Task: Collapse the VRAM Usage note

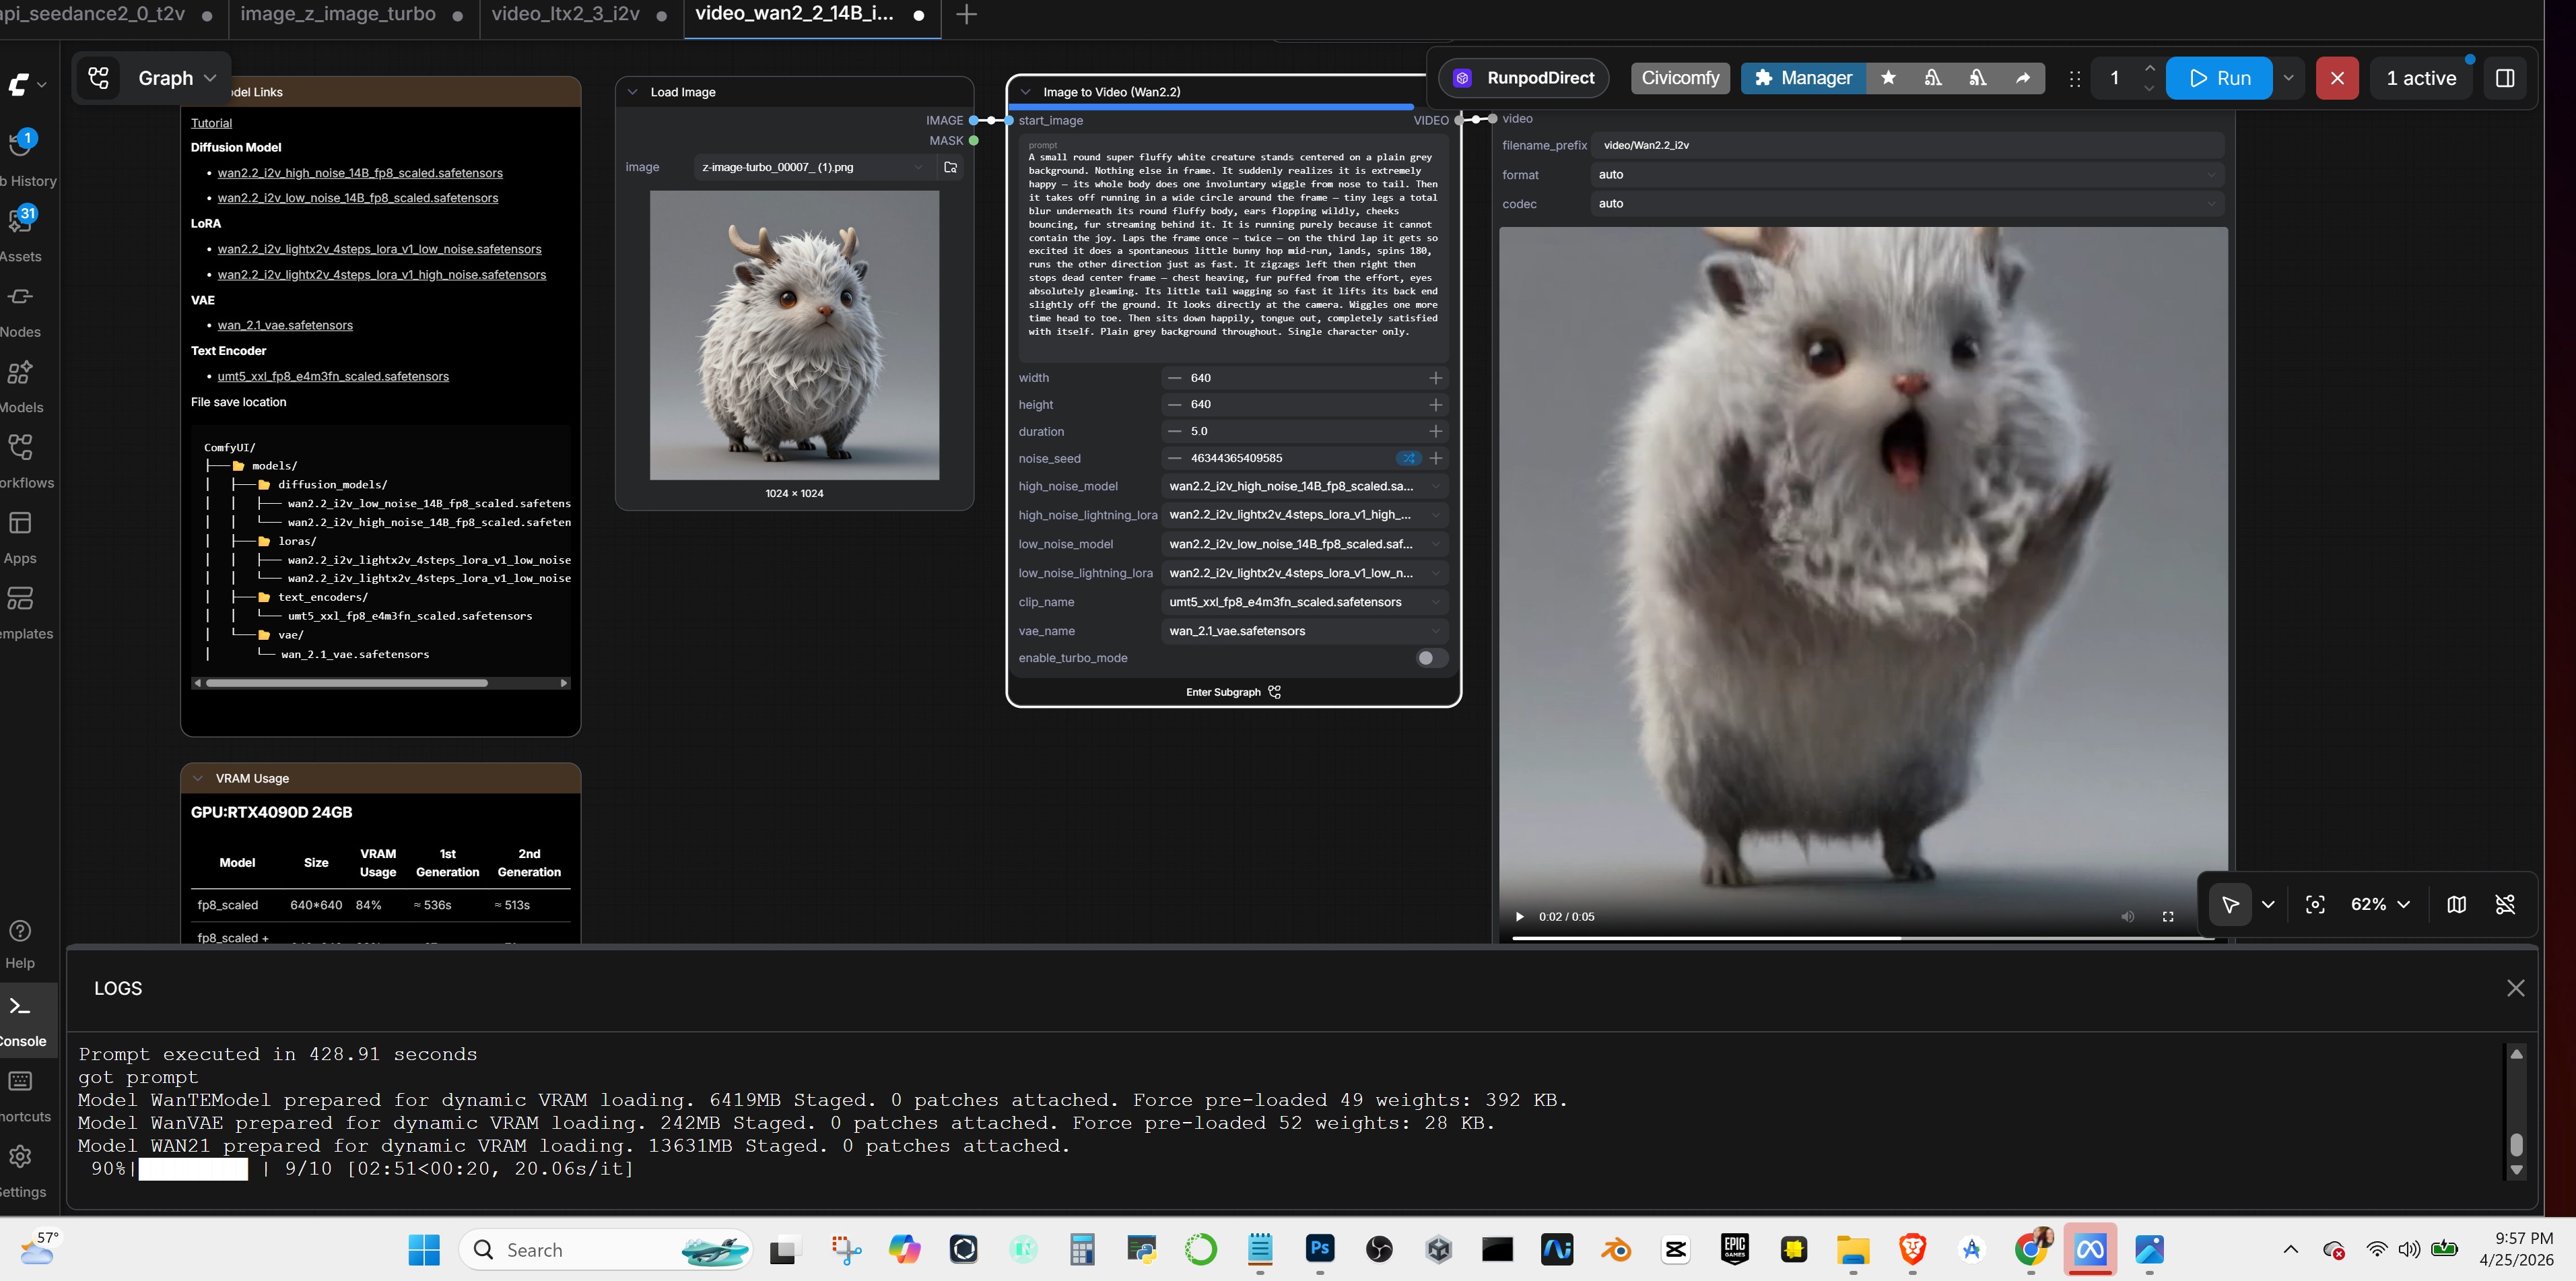Action: [198, 778]
